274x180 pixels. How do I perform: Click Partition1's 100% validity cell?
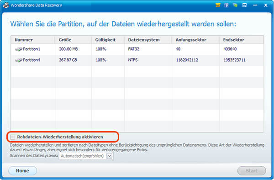(101, 49)
